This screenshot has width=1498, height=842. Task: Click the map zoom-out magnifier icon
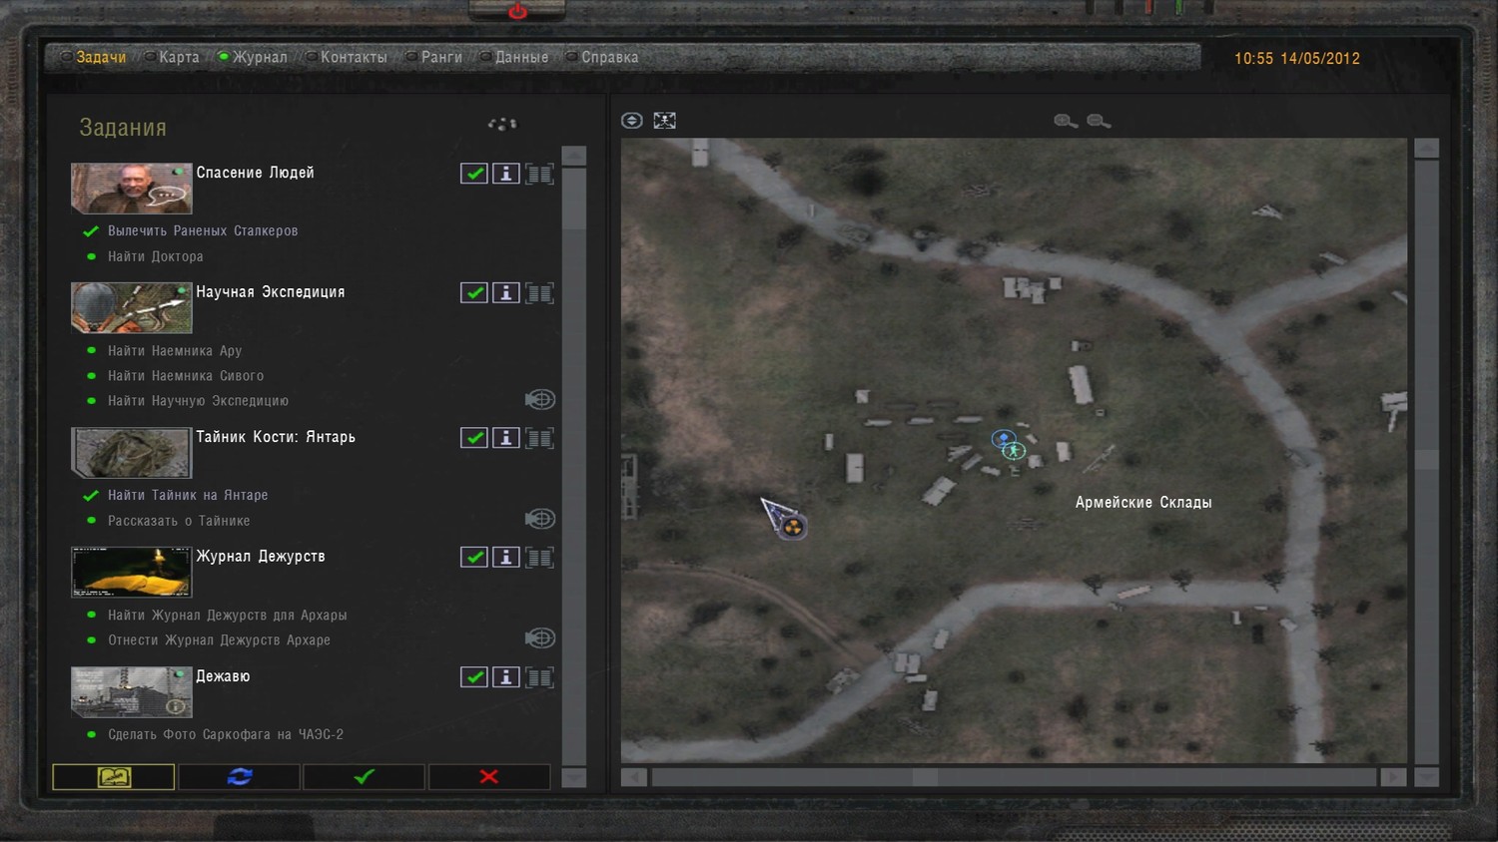pyautogui.click(x=1099, y=121)
